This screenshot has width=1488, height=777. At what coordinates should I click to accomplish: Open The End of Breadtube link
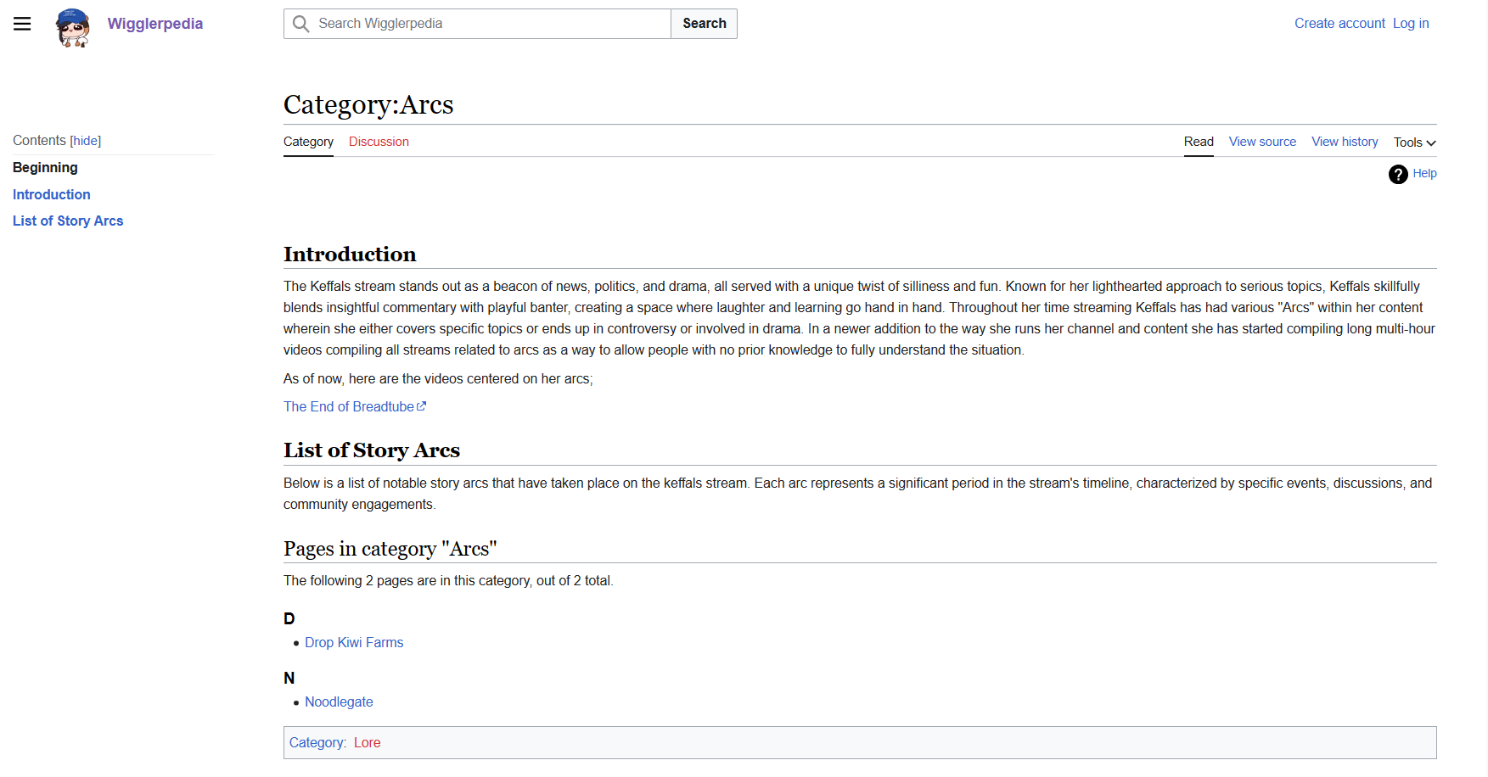[349, 406]
